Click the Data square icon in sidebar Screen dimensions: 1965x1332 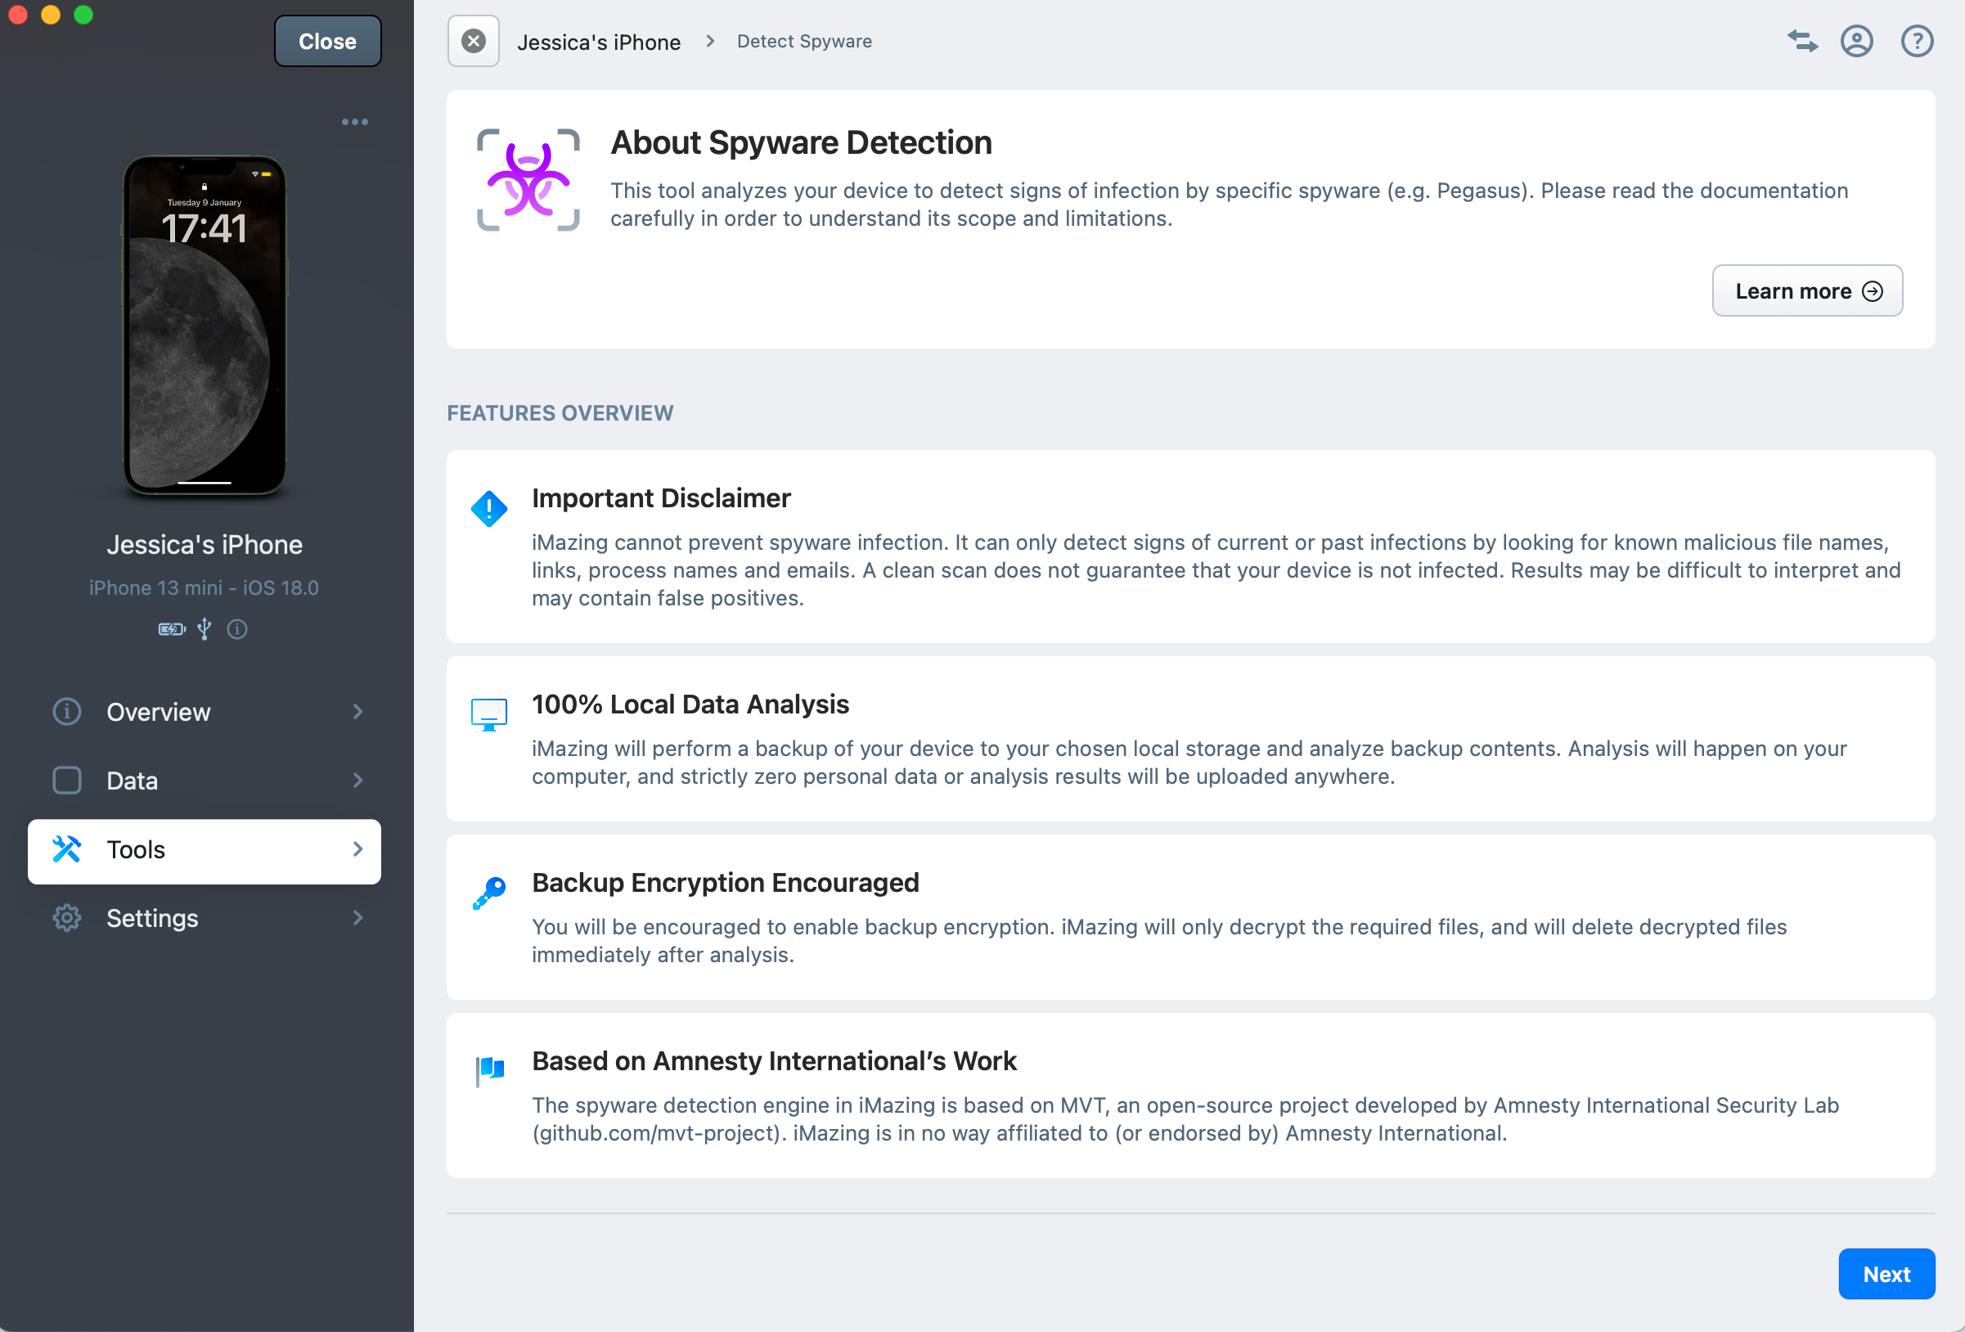[67, 781]
